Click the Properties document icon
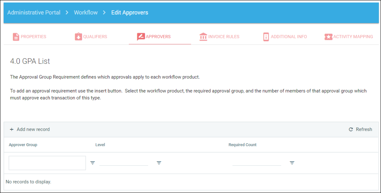This screenshot has width=381, height=193. click(x=16, y=37)
